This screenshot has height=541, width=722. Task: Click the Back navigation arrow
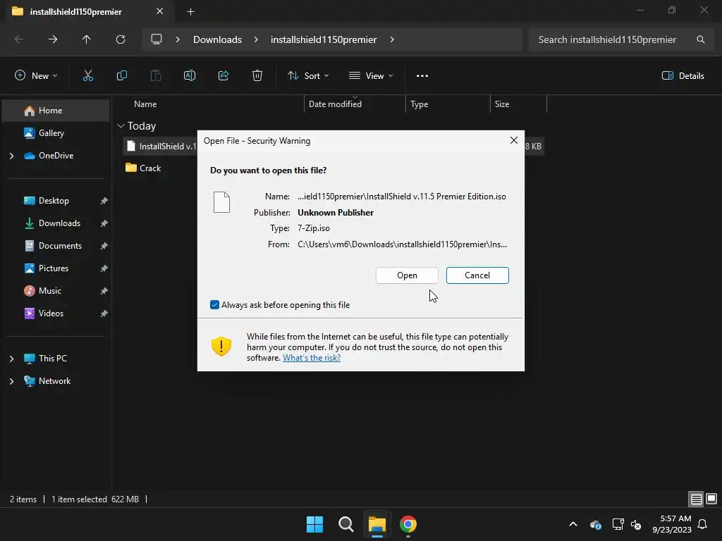pyautogui.click(x=19, y=39)
